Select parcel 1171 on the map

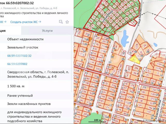pyautogui.click(x=138, y=114)
